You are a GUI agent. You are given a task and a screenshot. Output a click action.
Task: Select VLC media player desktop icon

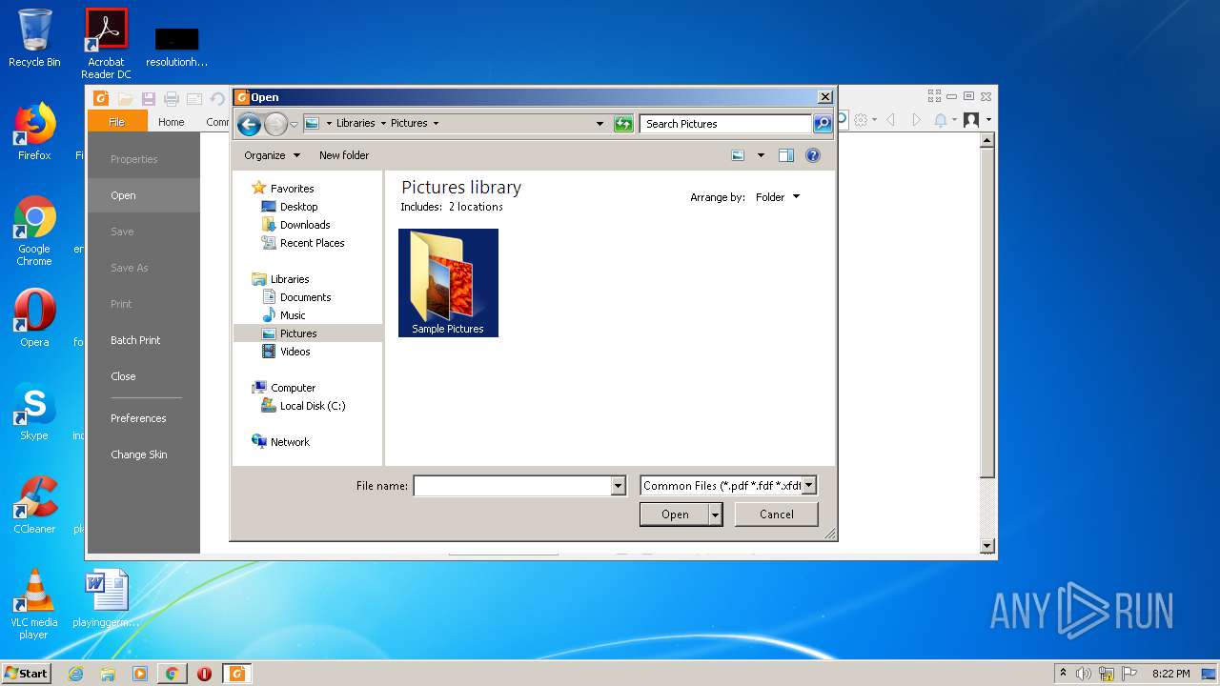coord(34,604)
